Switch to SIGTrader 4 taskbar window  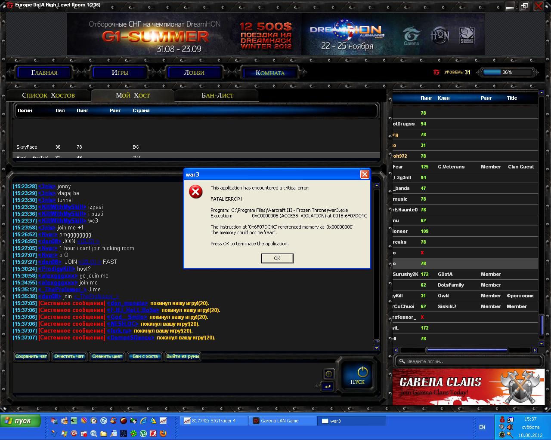coord(214,421)
